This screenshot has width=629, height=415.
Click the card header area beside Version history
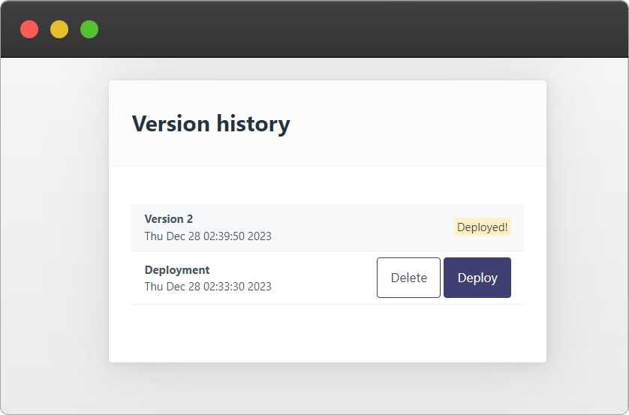[417, 122]
